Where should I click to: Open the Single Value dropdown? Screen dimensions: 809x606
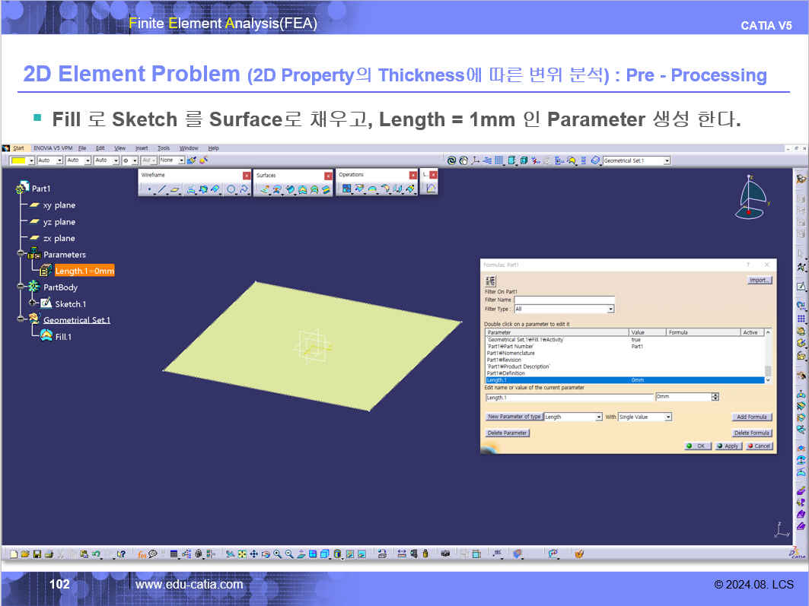point(668,417)
